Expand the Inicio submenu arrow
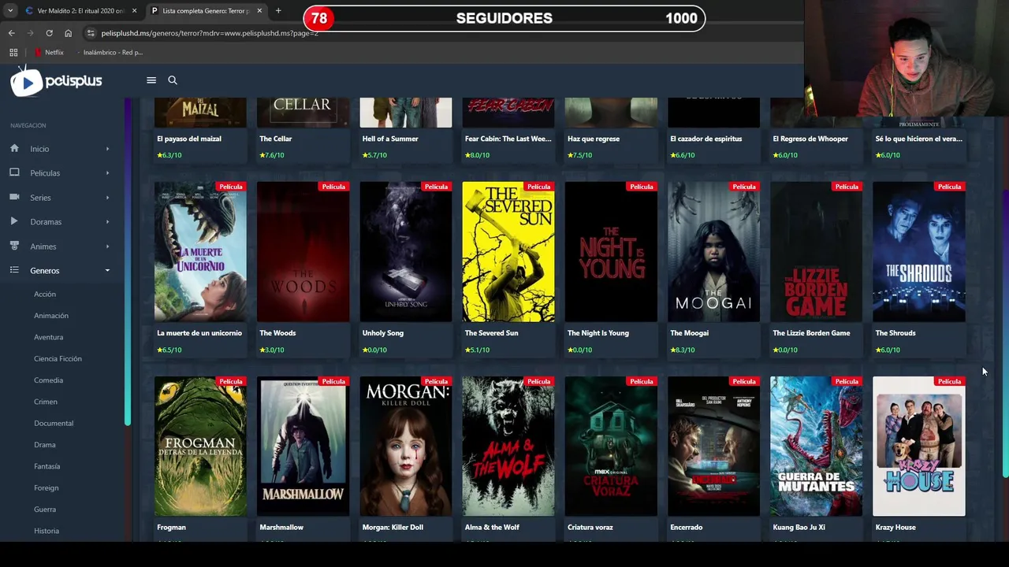 coord(107,149)
